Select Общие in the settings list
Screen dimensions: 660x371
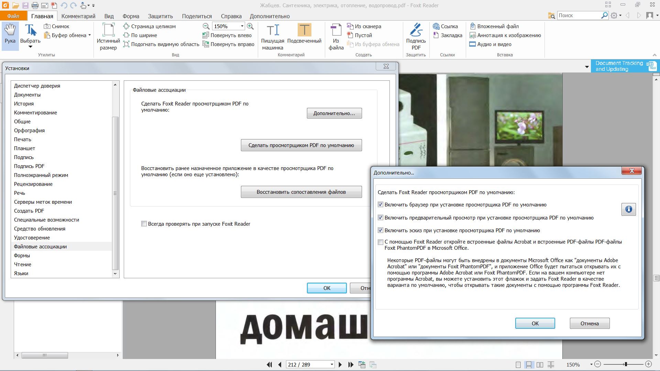pyautogui.click(x=22, y=122)
